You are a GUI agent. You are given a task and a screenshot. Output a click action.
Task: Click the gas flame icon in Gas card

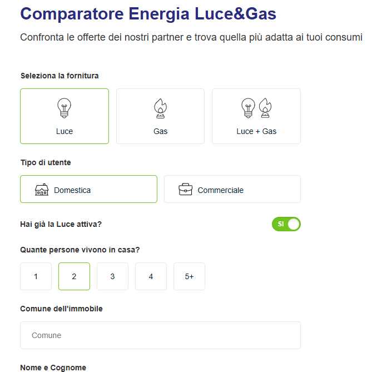coord(160,108)
